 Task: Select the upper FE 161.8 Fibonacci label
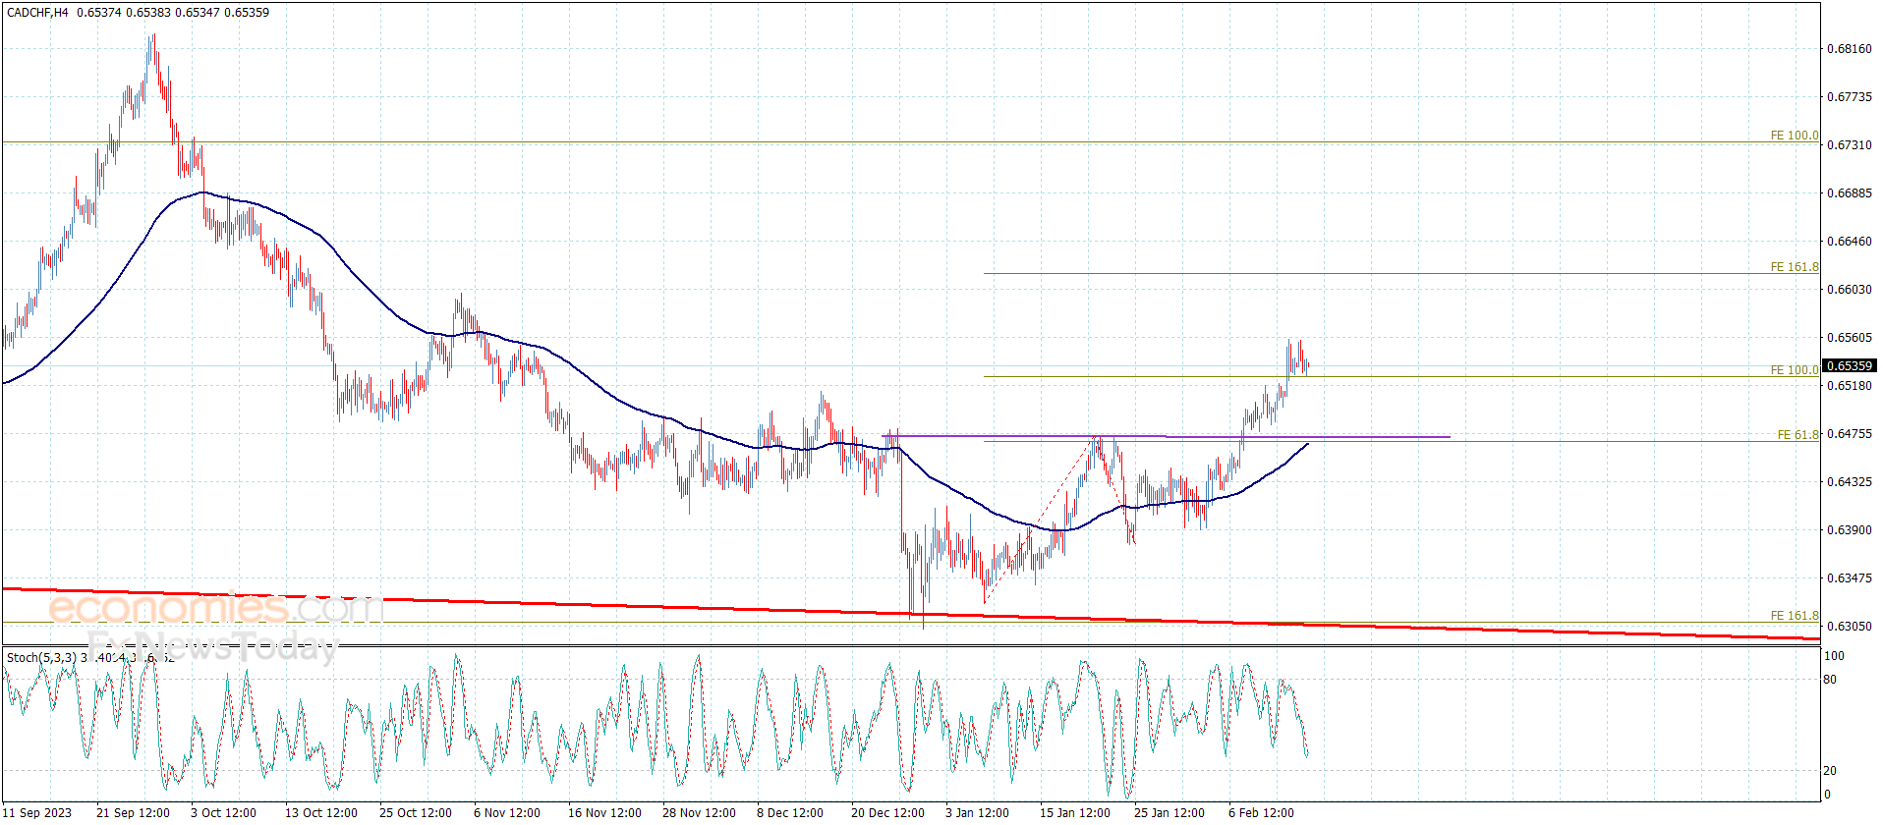[x=1795, y=267]
